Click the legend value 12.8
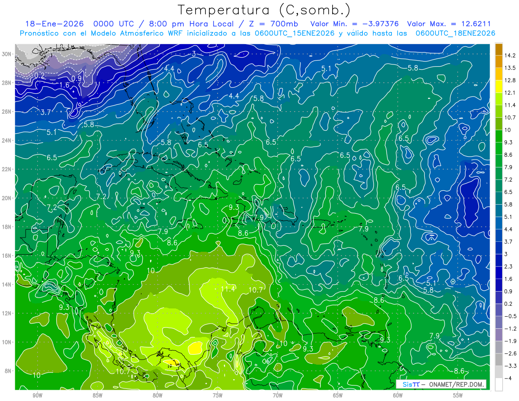The height and width of the screenshot is (401, 519). 510,80
